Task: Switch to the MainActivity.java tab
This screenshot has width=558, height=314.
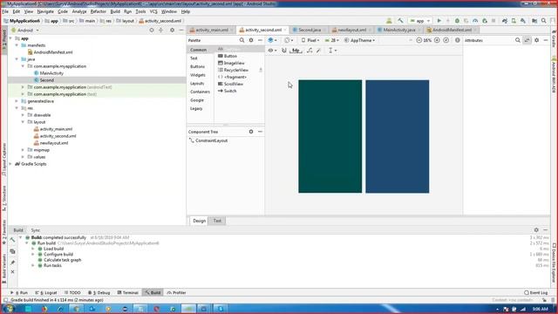Action: (399, 30)
